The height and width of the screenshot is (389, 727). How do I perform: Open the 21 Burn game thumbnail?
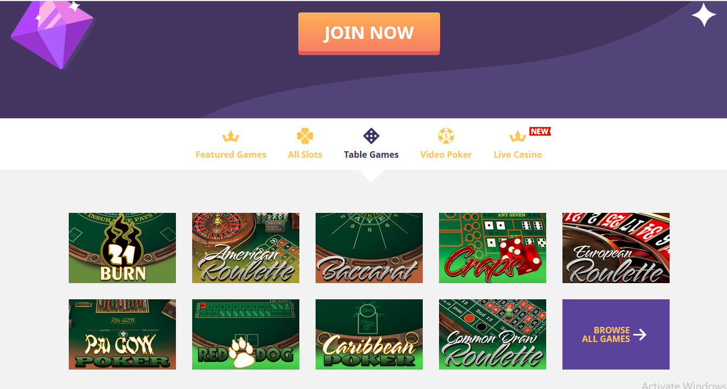click(x=122, y=248)
